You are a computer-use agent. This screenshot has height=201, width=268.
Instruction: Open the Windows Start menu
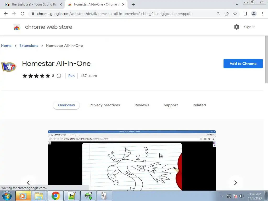(7, 196)
